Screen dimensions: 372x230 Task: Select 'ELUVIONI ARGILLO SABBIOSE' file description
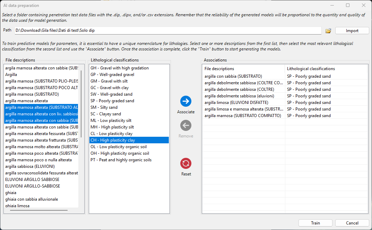[x=32, y=180]
